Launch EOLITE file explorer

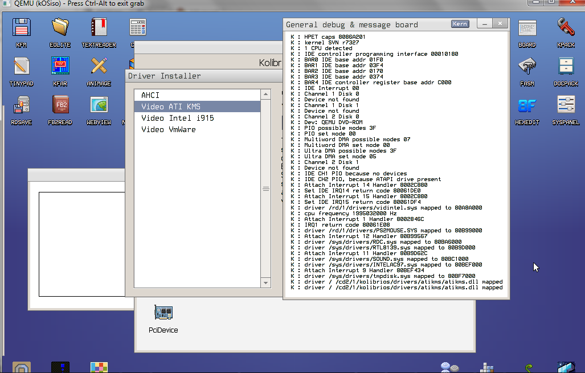tap(60, 26)
